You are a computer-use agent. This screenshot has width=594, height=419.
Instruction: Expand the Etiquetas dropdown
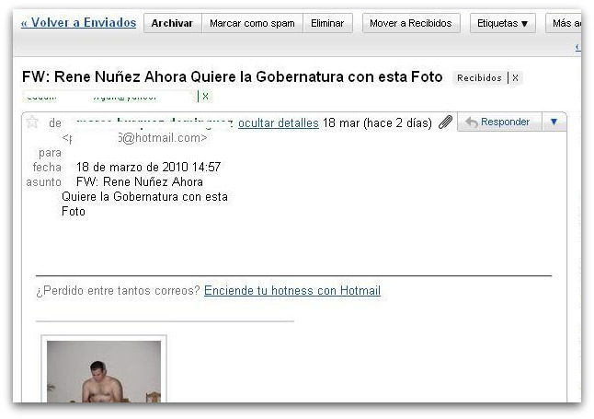click(x=503, y=23)
